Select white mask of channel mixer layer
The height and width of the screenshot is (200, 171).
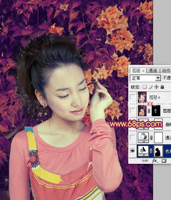[x=158, y=138]
